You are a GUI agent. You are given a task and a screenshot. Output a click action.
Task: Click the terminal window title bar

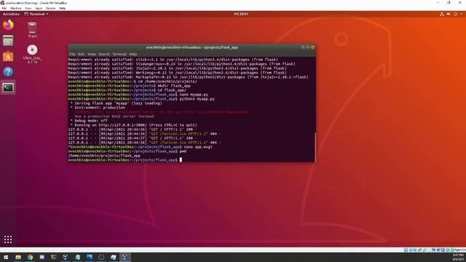tap(191, 47)
